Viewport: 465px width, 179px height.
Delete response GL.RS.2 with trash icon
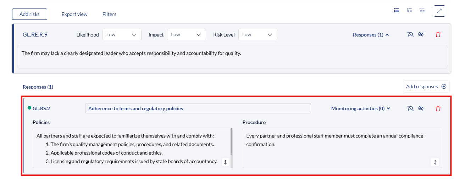(x=438, y=108)
